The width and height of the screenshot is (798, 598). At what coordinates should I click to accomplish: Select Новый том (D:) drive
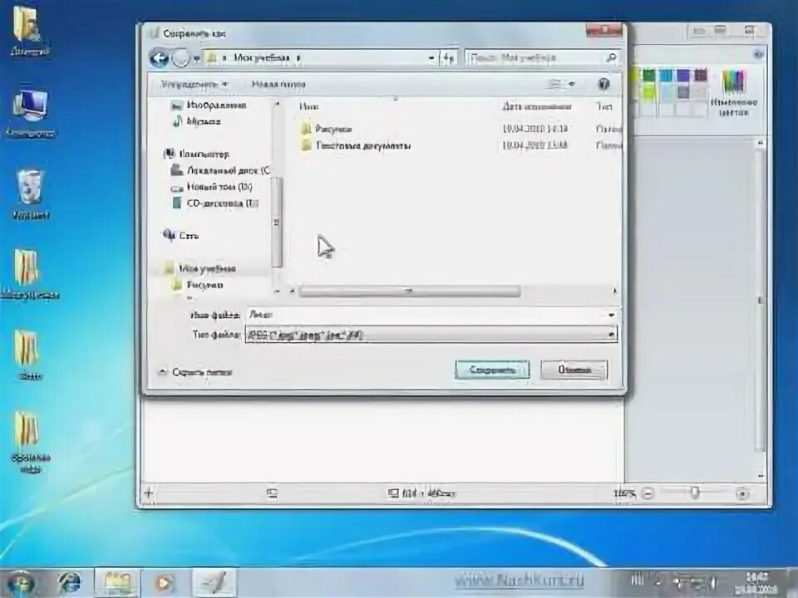point(212,187)
